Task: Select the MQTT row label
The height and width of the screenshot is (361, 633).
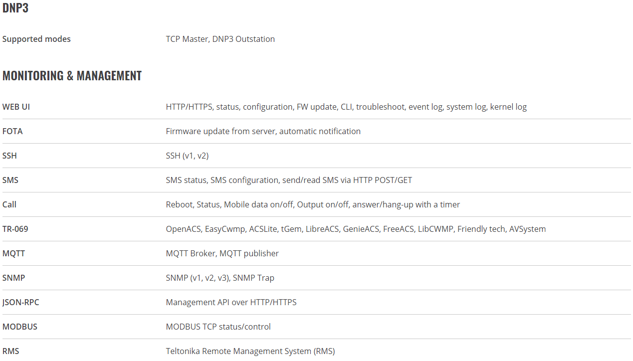Action: pyautogui.click(x=13, y=253)
